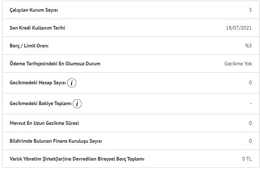Select Ödeme Tarihçesindeki En Olumsuz Durum label
The image size is (260, 173).
tap(55, 64)
